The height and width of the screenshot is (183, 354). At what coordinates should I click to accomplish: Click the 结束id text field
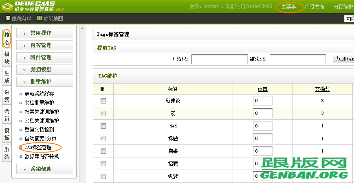pyautogui.click(x=297, y=59)
